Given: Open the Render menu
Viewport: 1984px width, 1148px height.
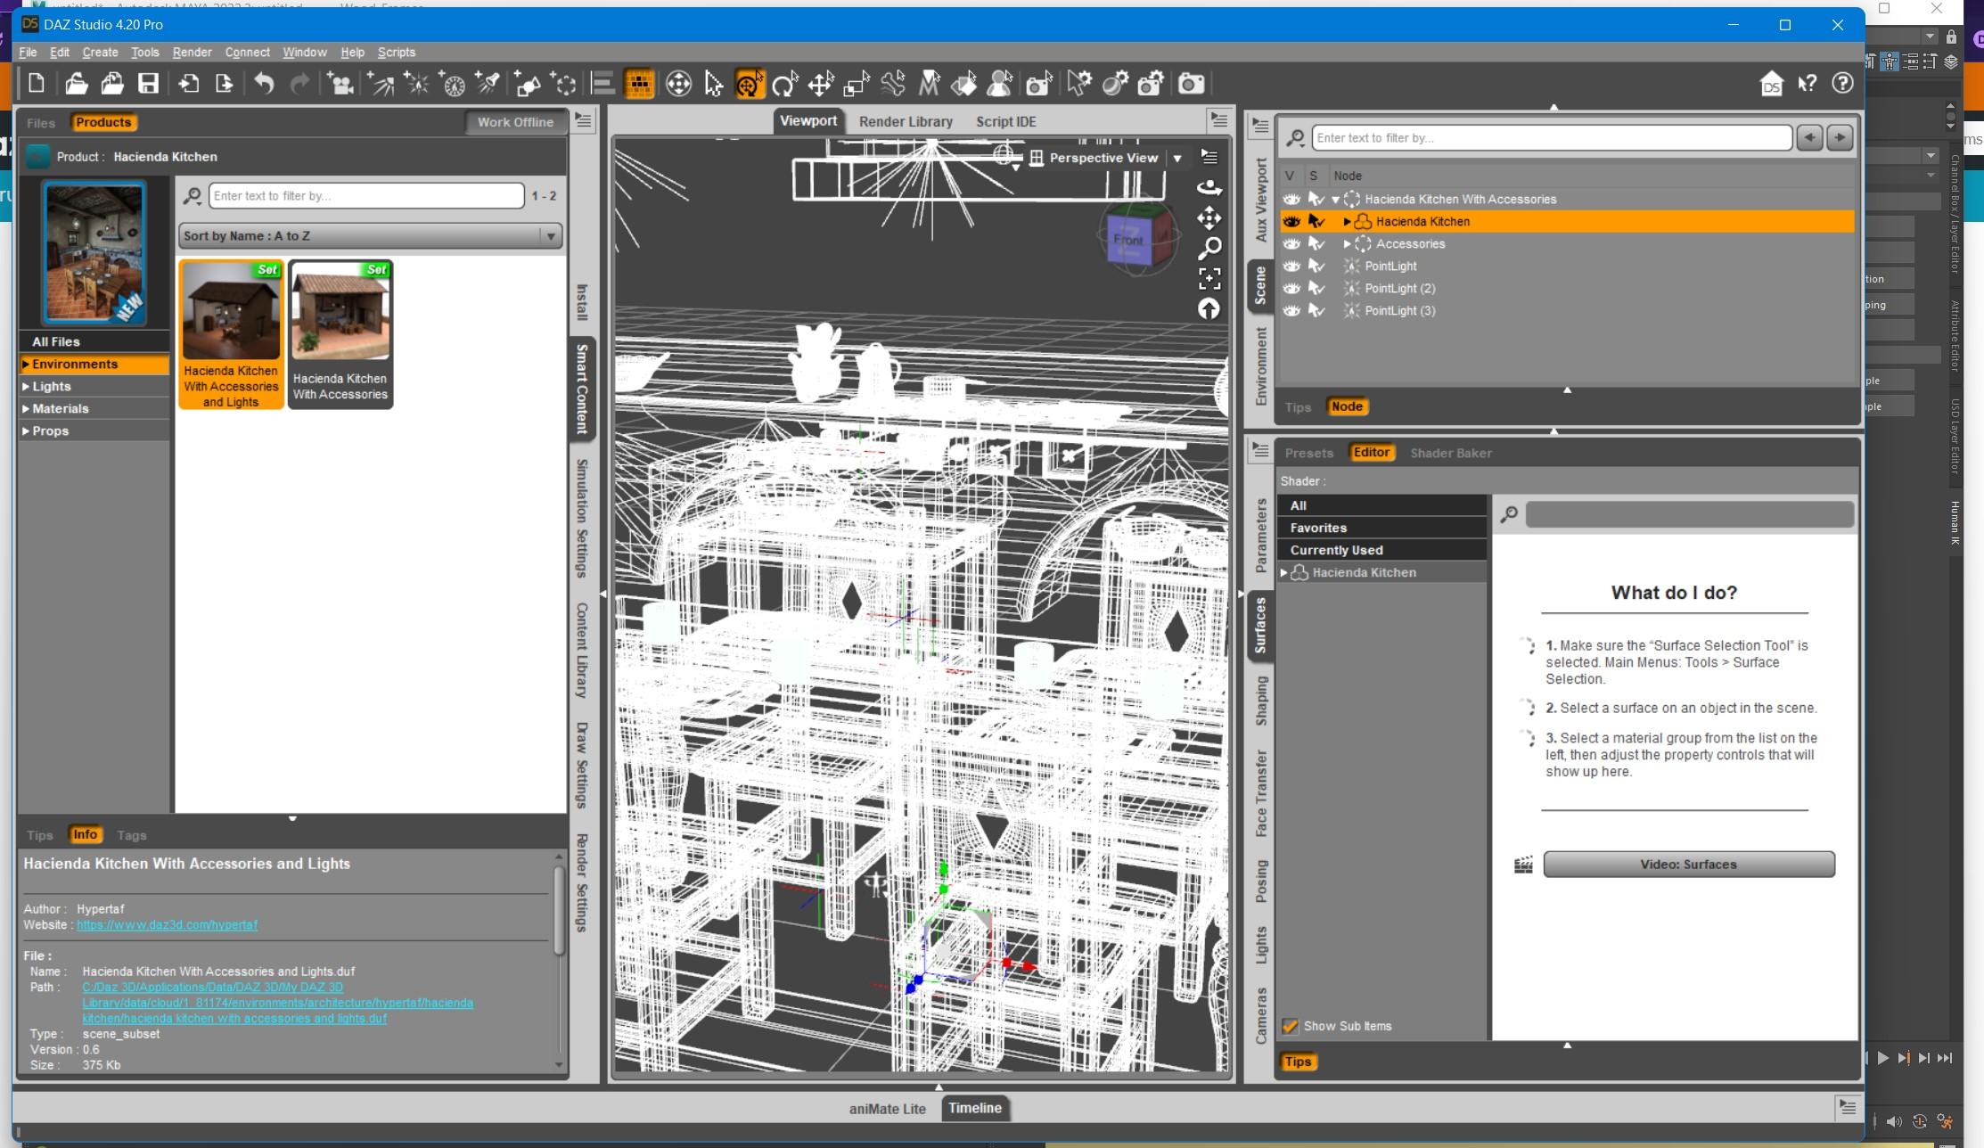Looking at the screenshot, I should (x=192, y=53).
